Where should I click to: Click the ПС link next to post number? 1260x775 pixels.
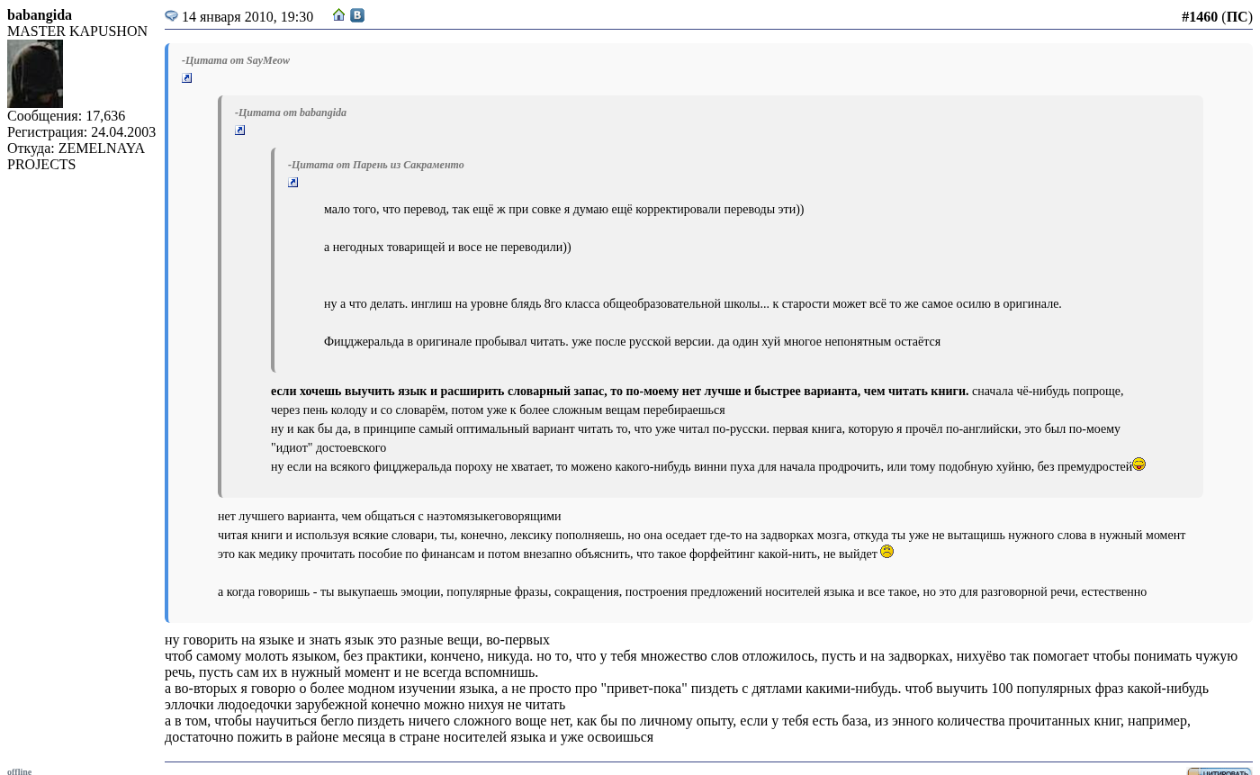click(x=1237, y=17)
